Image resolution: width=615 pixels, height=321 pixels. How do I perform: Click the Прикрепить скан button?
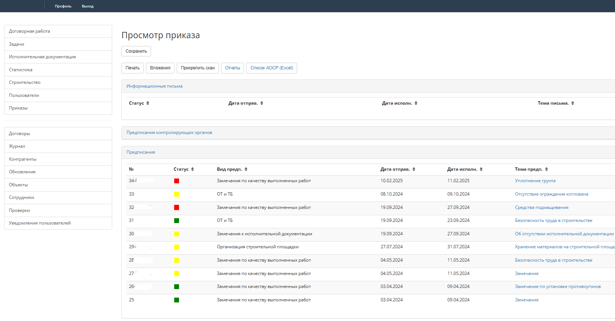(198, 68)
